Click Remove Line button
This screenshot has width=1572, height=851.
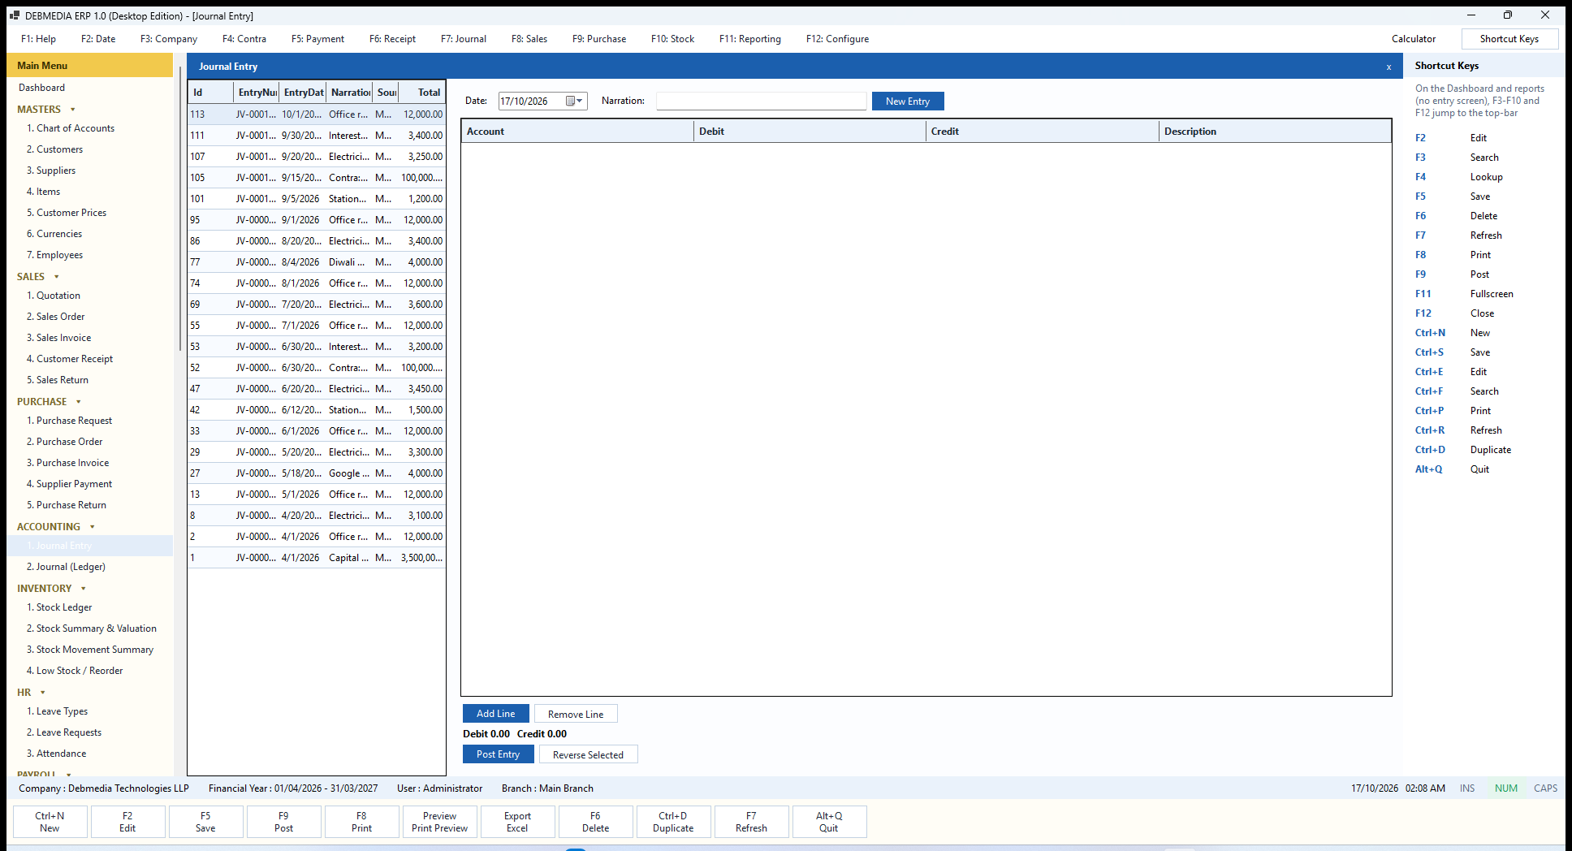click(576, 714)
